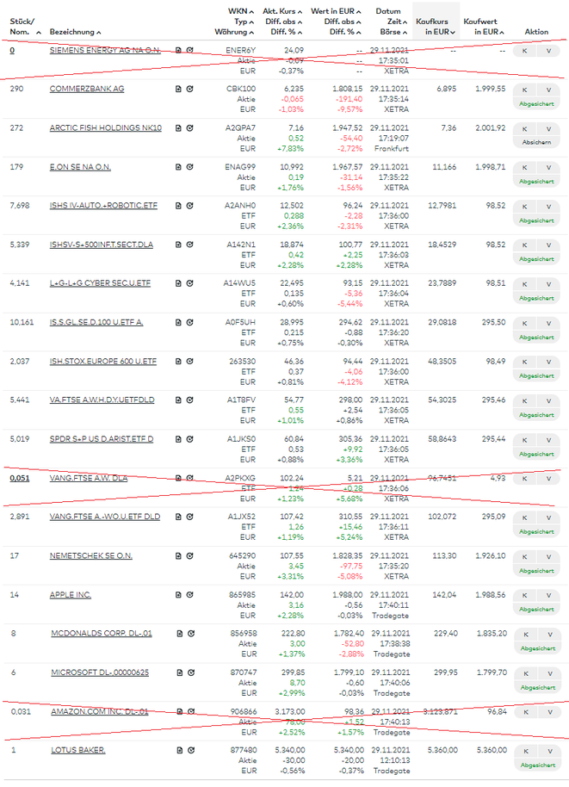Click circular arrow icon beside ARCTIC FISH HOLDINGS
This screenshot has width=569, height=787.
point(190,128)
